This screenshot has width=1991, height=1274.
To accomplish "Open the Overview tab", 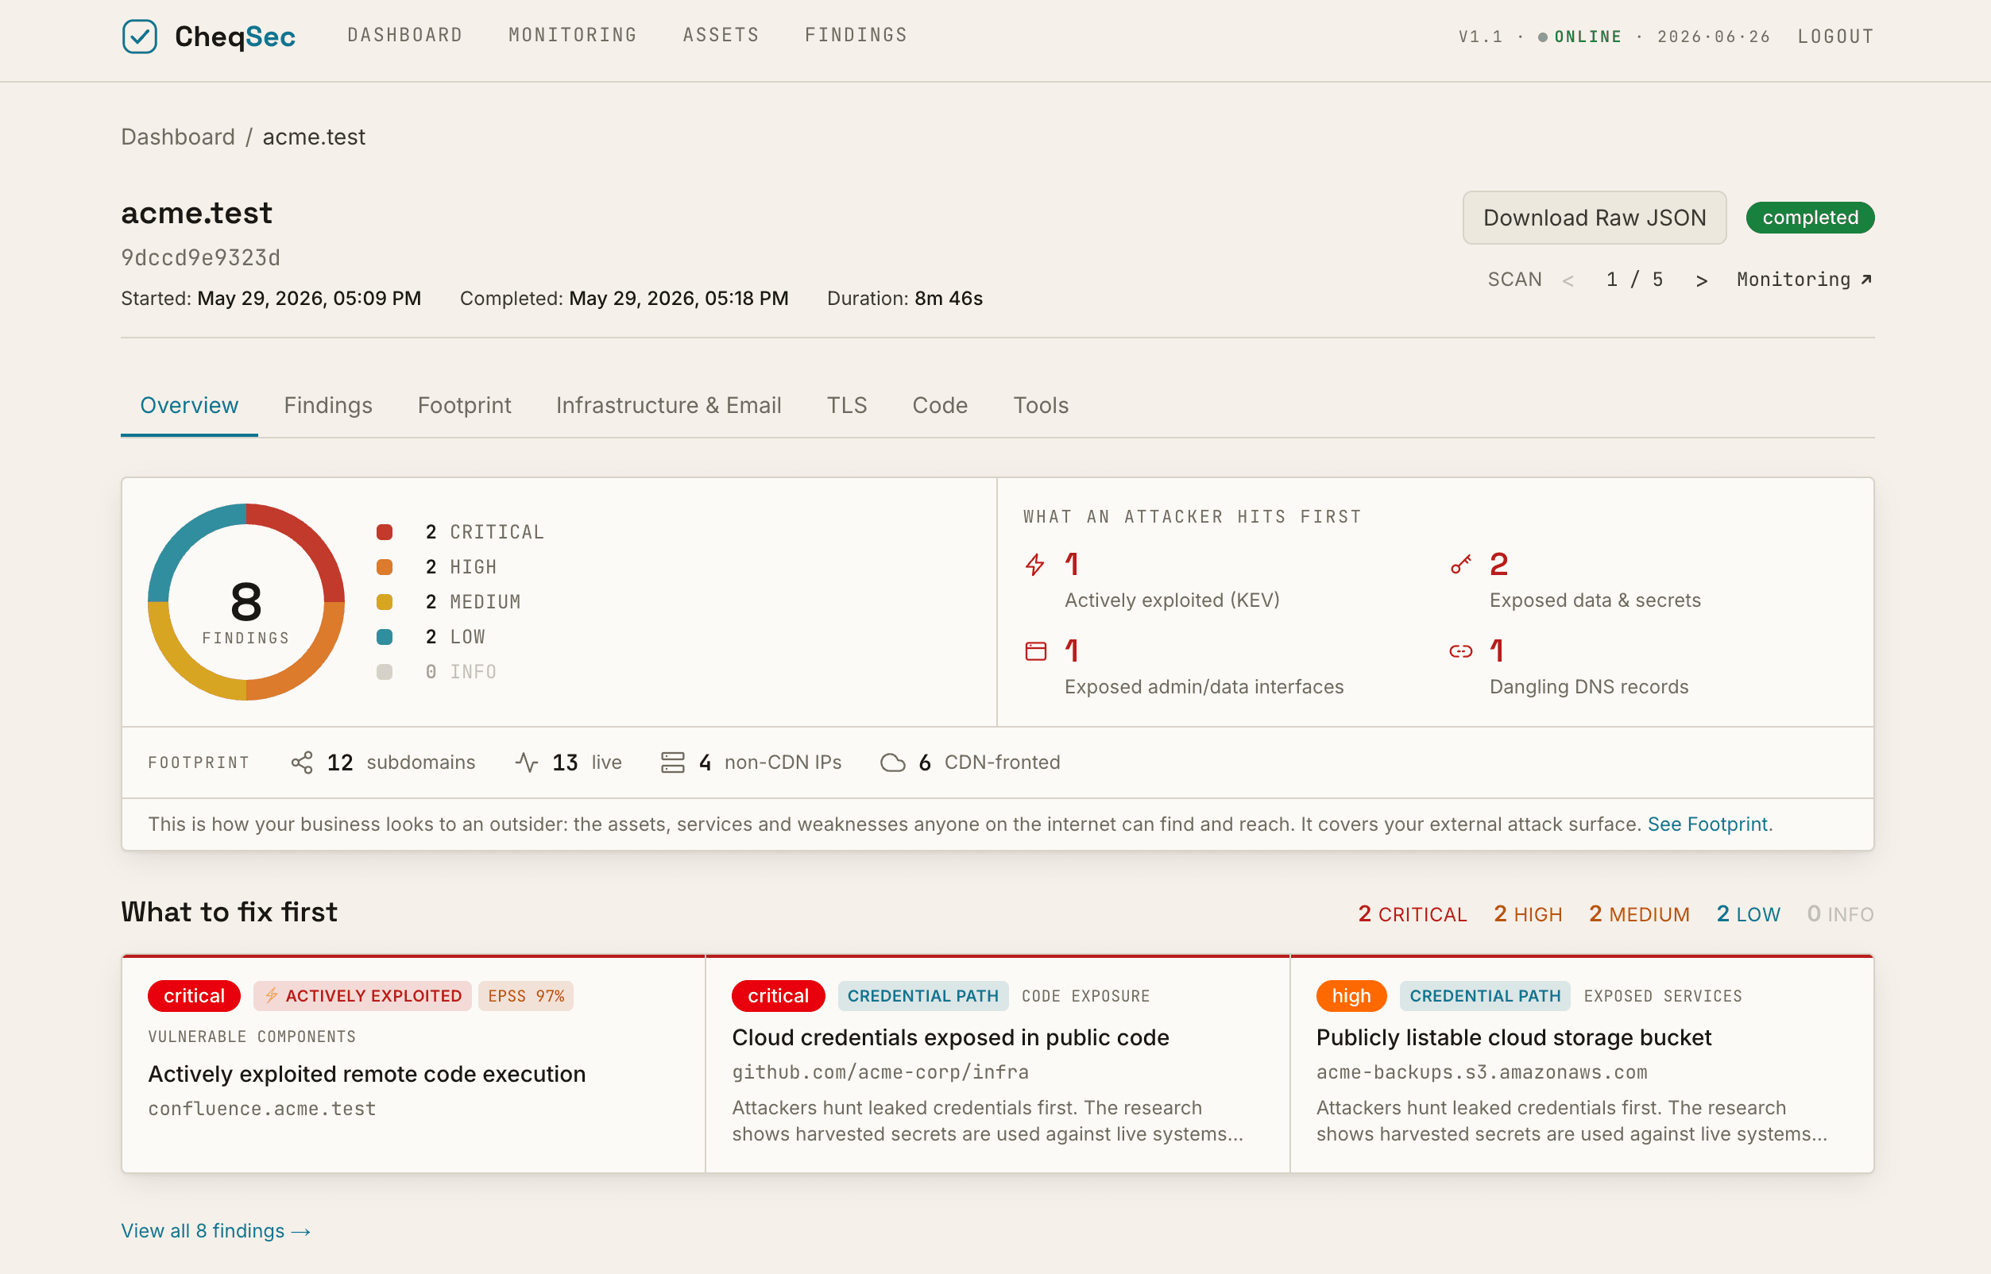I will click(x=188, y=405).
